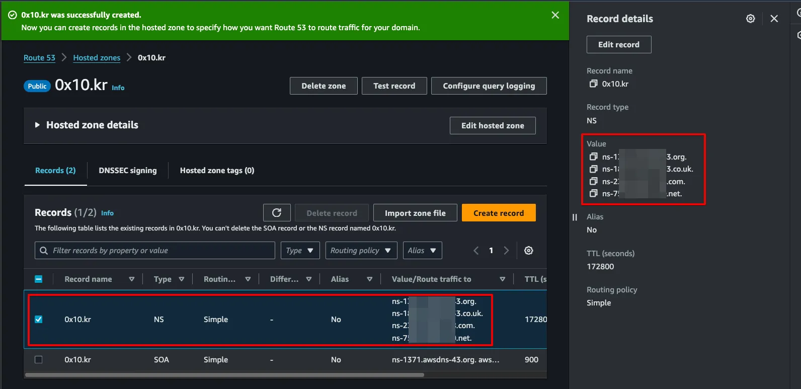The height and width of the screenshot is (389, 801).
Task: Refresh the records table
Action: [277, 213]
